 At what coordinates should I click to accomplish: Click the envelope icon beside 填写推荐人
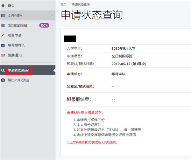(3, 45)
